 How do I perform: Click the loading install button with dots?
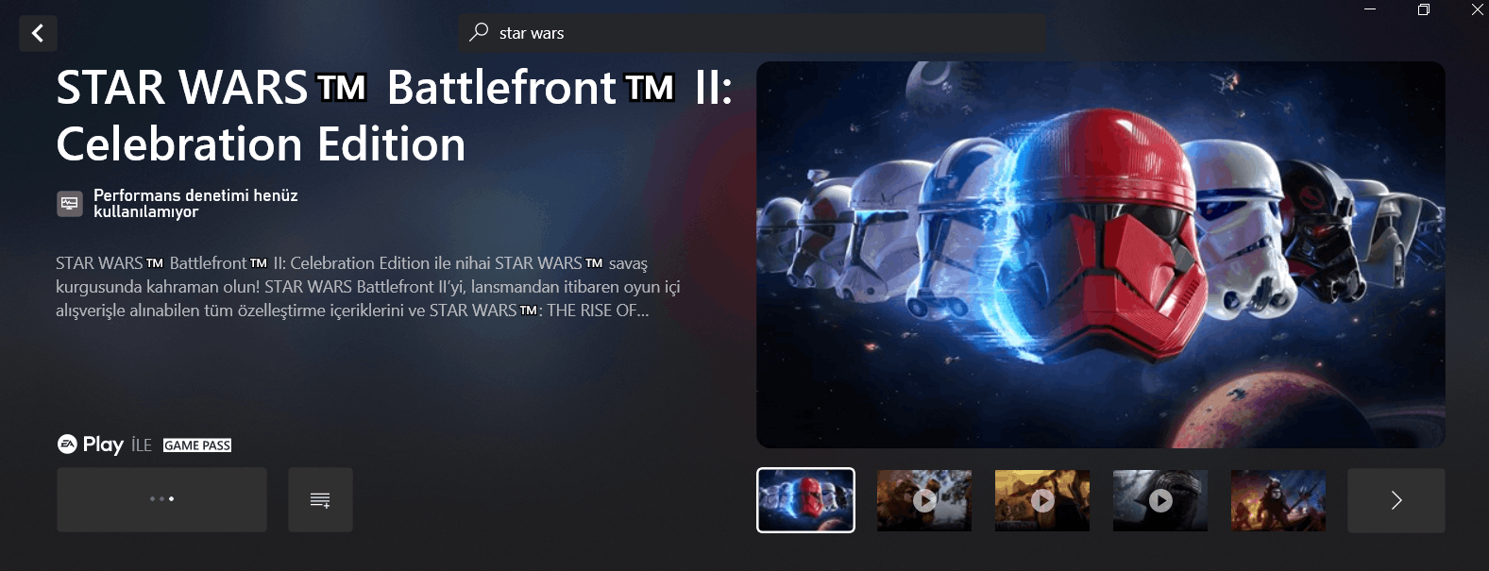point(161,499)
